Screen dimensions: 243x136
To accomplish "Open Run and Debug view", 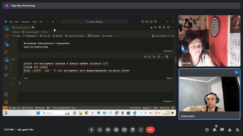I will pyautogui.click(x=6, y=52).
